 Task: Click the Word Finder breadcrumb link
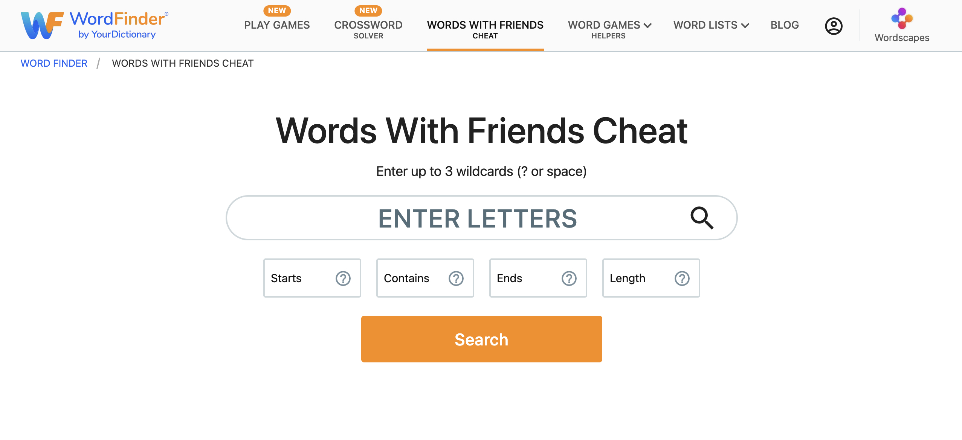click(53, 63)
